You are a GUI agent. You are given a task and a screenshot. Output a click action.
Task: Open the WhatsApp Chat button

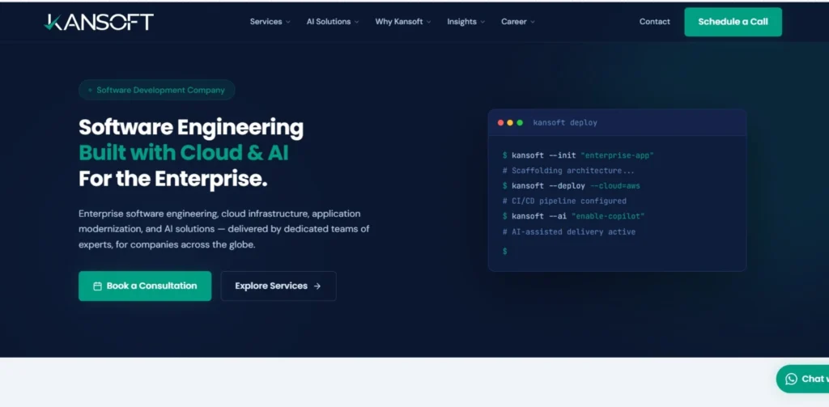[x=802, y=379]
